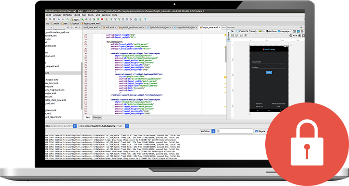Click the magnifier Find icon in toolbar
Viewport: 349px width, 186px height.
click(x=50, y=19)
